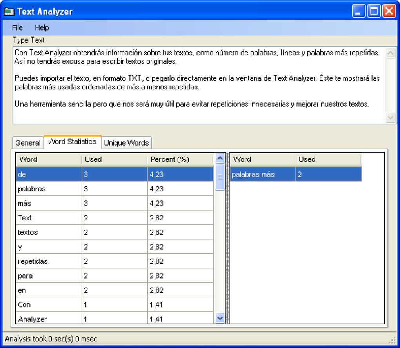The image size is (400, 348).
Task: Click the 'Analysis took 0 sec(s)' status text
Action: point(51,339)
